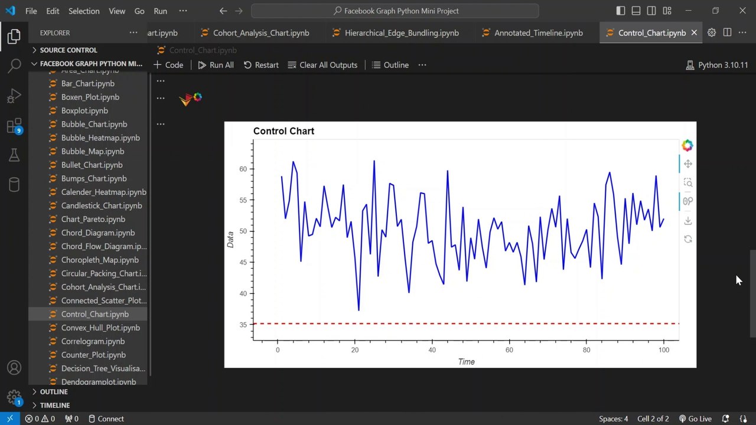The width and height of the screenshot is (756, 425).
Task: Open the Accounts icon
Action: 14,369
